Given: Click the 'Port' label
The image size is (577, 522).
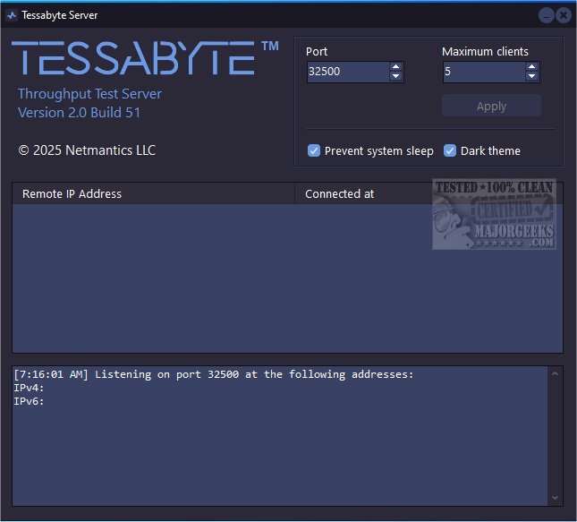Looking at the screenshot, I should [x=317, y=52].
